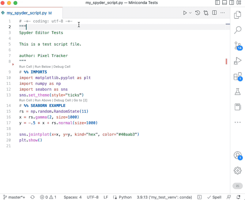Open feedback person icon in status bar

228,197
